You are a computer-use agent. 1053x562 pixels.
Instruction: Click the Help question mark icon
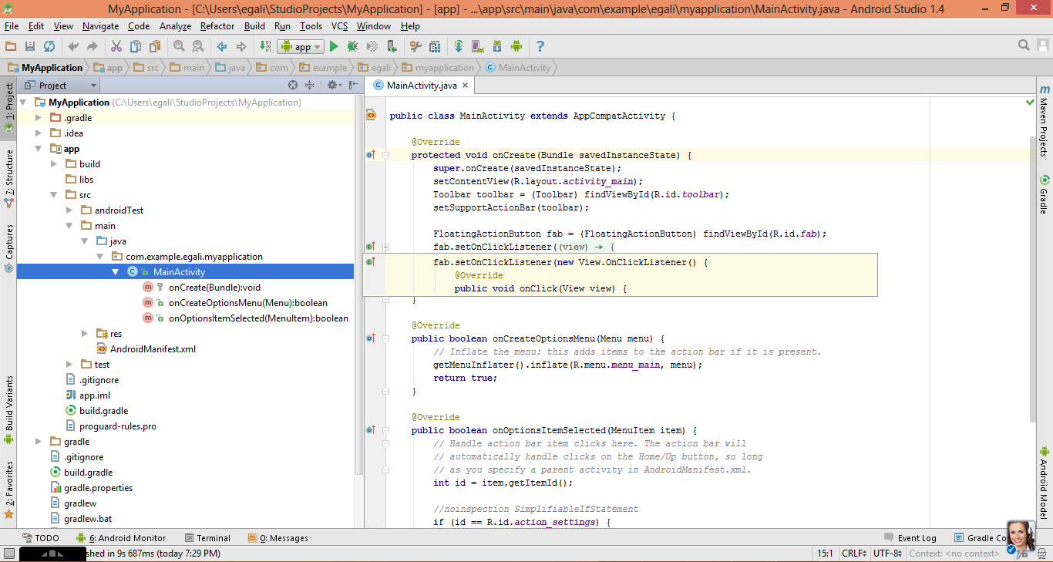540,47
